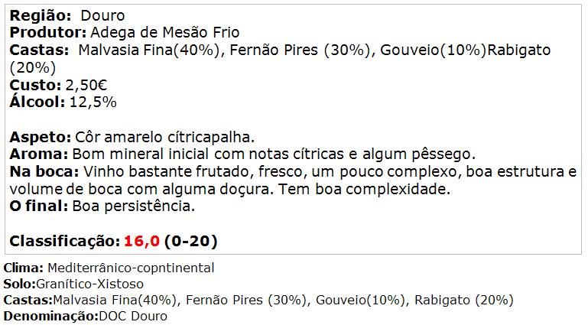Click the price '2,50€'

coord(86,85)
